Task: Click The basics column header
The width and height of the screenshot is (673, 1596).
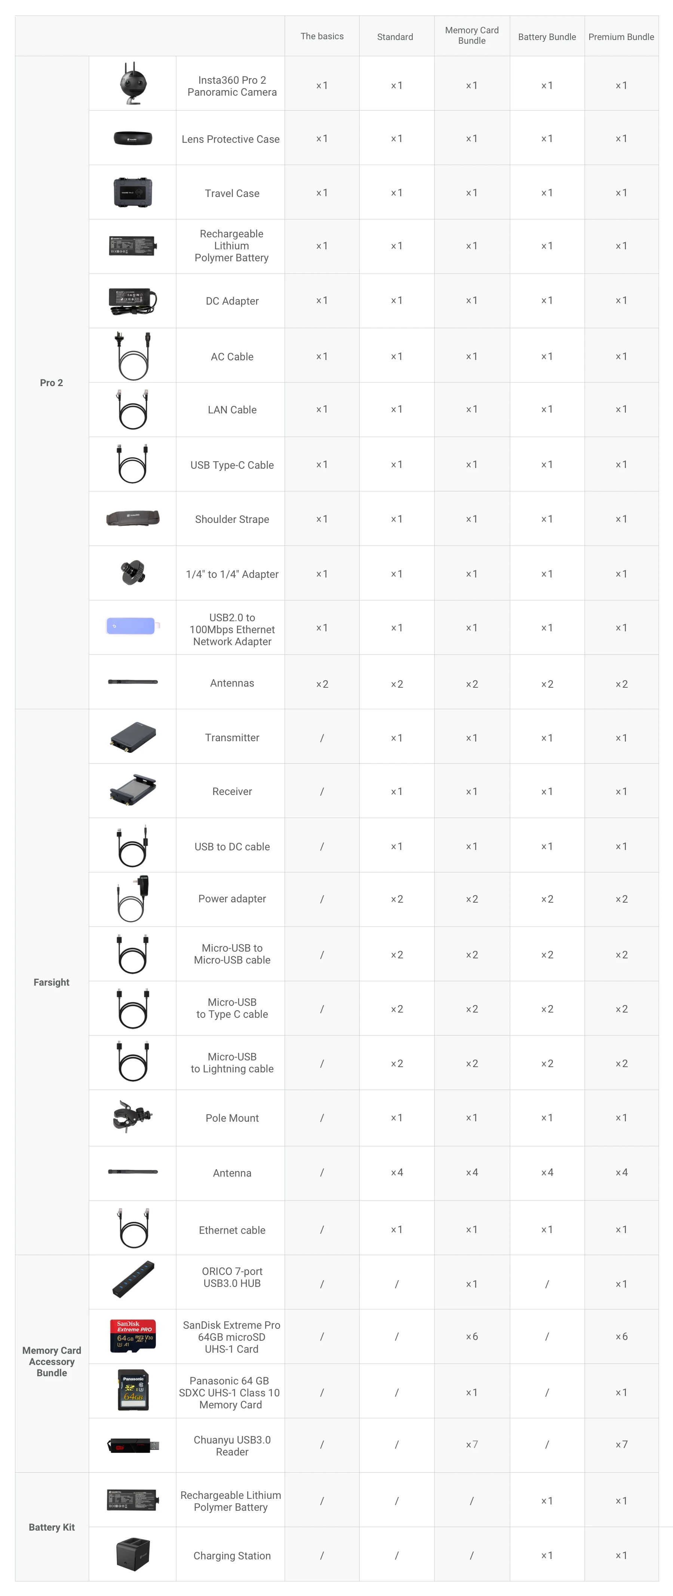Action: 322,36
